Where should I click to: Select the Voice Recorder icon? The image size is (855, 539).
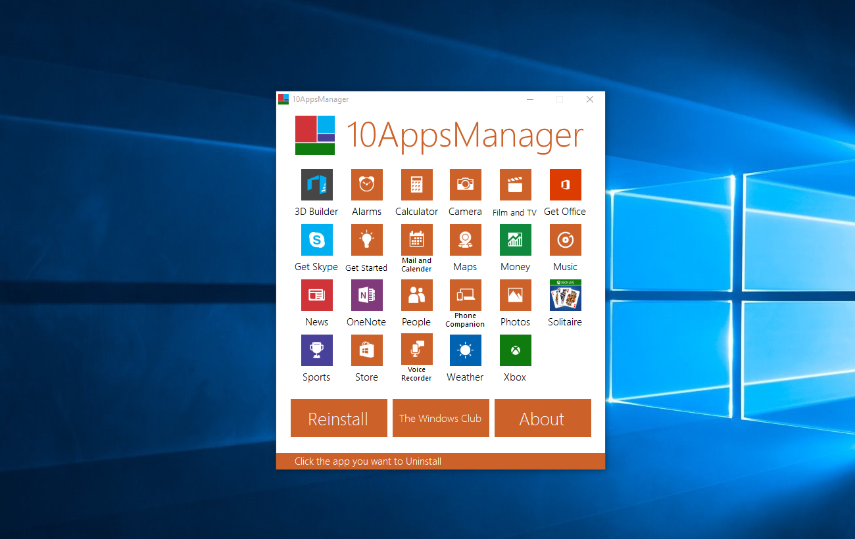[416, 349]
